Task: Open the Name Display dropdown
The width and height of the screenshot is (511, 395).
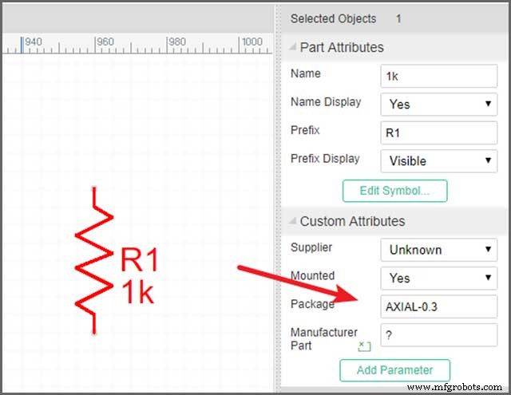Action: tap(438, 105)
